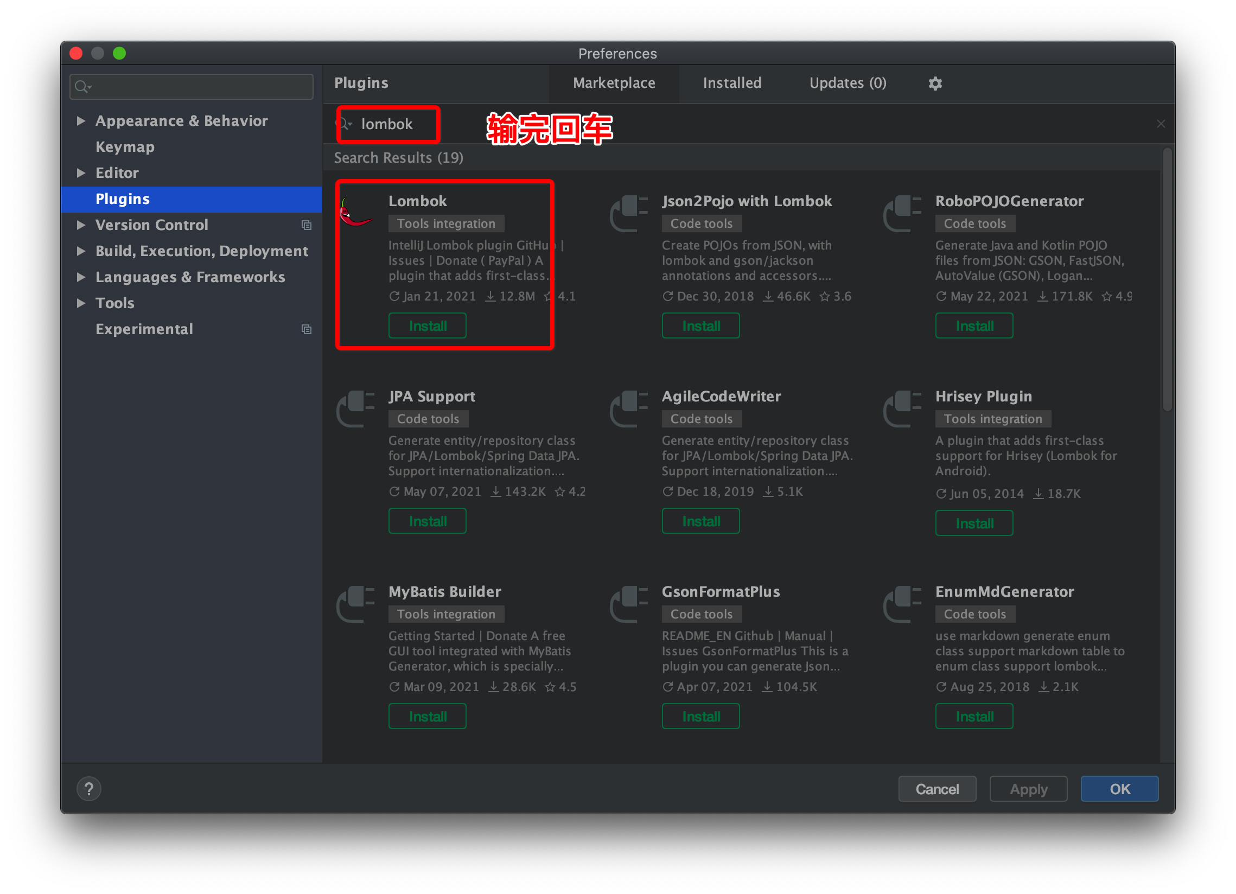Clear the plugin search with the X icon
The height and width of the screenshot is (894, 1236).
pos(1161,124)
